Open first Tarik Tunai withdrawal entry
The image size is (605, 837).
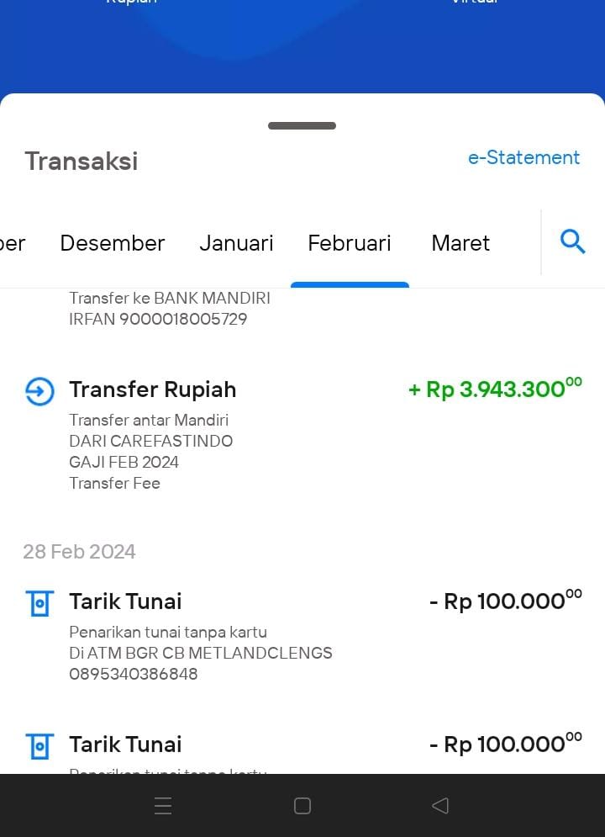(302, 635)
